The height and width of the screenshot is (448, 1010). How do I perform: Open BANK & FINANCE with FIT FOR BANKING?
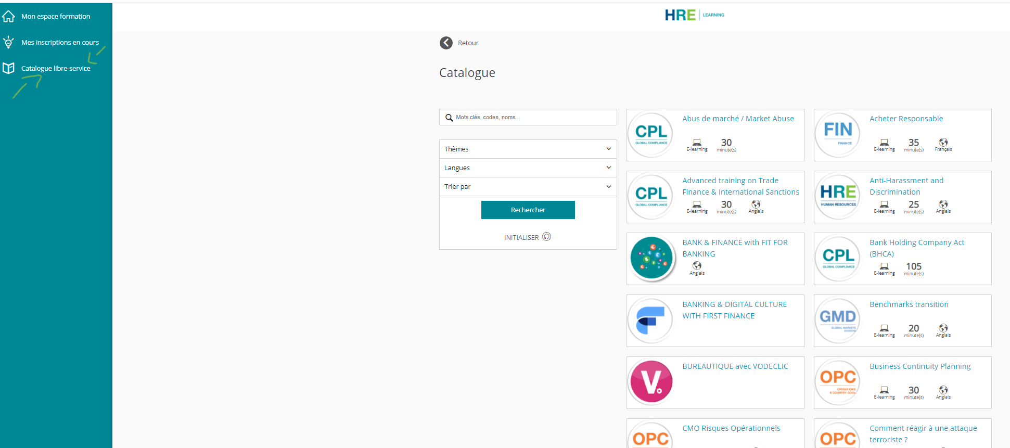click(x=735, y=248)
